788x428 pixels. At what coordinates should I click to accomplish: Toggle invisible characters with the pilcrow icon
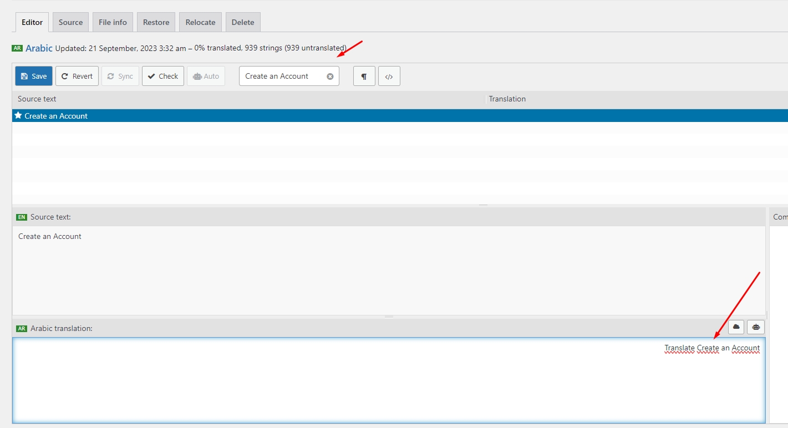point(364,77)
